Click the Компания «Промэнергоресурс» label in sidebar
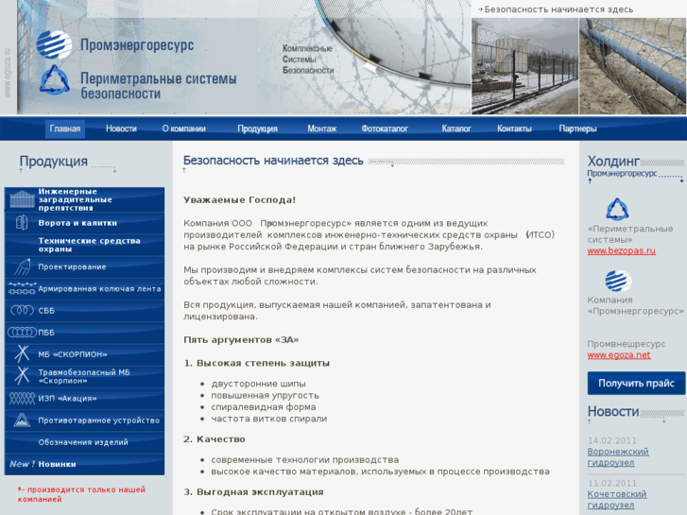Image resolution: width=687 pixels, height=515 pixels. [x=635, y=305]
